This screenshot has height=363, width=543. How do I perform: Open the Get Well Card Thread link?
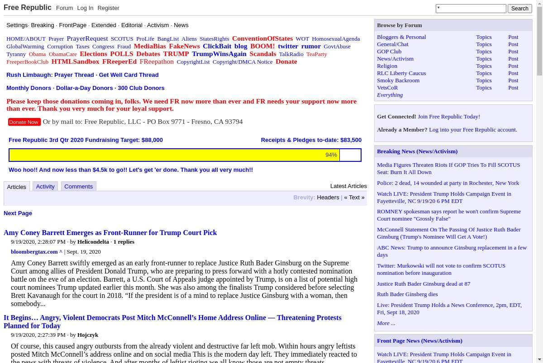(129, 75)
